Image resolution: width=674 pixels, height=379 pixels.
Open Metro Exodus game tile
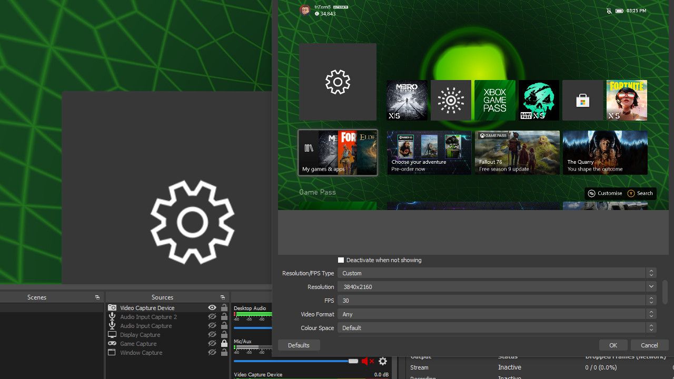tap(407, 101)
